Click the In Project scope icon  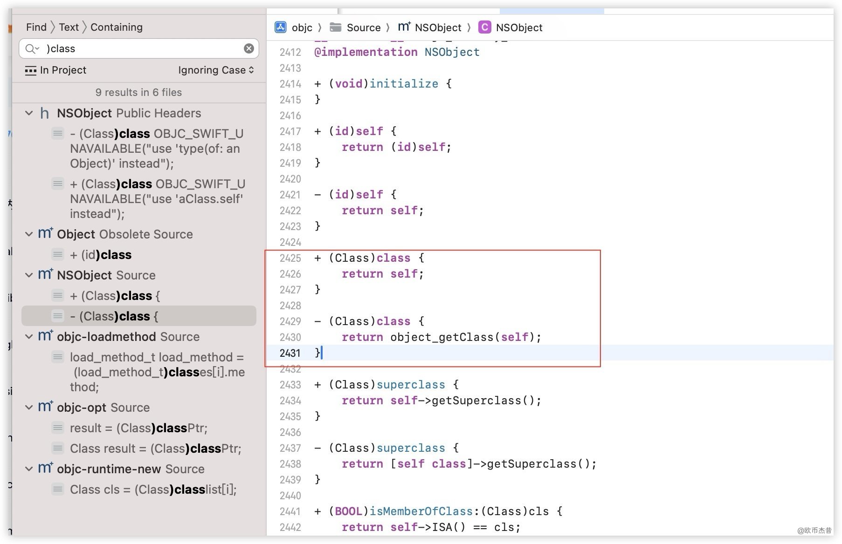[31, 70]
